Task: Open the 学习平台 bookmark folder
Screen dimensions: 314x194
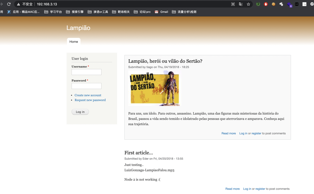Action: tap(53, 12)
